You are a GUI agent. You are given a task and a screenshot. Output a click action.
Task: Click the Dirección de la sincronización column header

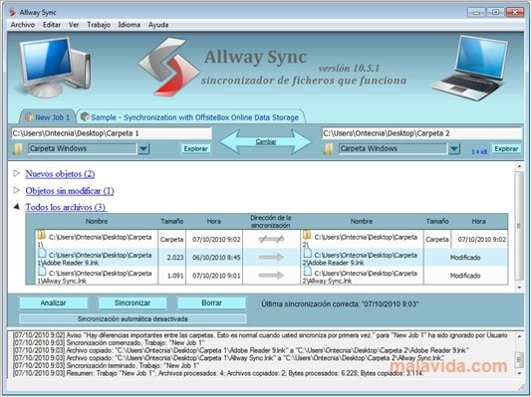click(271, 221)
